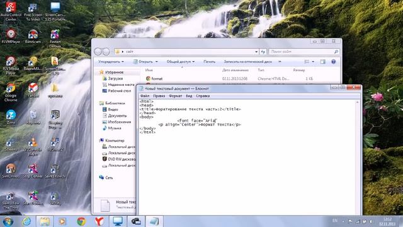Select the FLV Media Player desktop icon
The image size is (403, 227).
(x=11, y=66)
